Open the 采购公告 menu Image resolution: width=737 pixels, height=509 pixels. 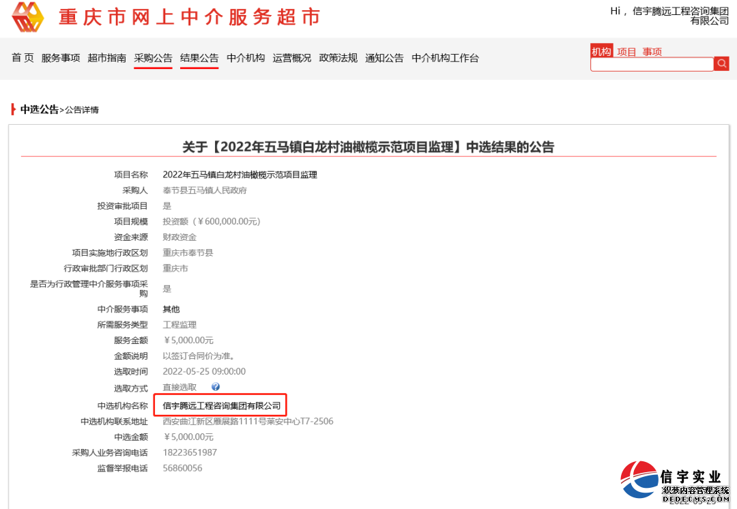pos(153,58)
